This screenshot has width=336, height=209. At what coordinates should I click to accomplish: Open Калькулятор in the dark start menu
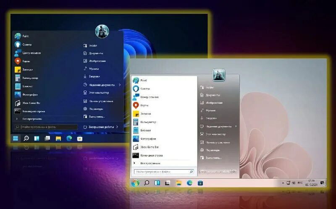pos(26,78)
